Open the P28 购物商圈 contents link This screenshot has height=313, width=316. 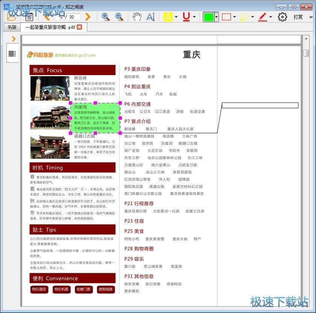click(x=139, y=249)
